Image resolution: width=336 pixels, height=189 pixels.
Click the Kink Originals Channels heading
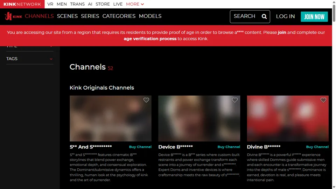point(102,87)
